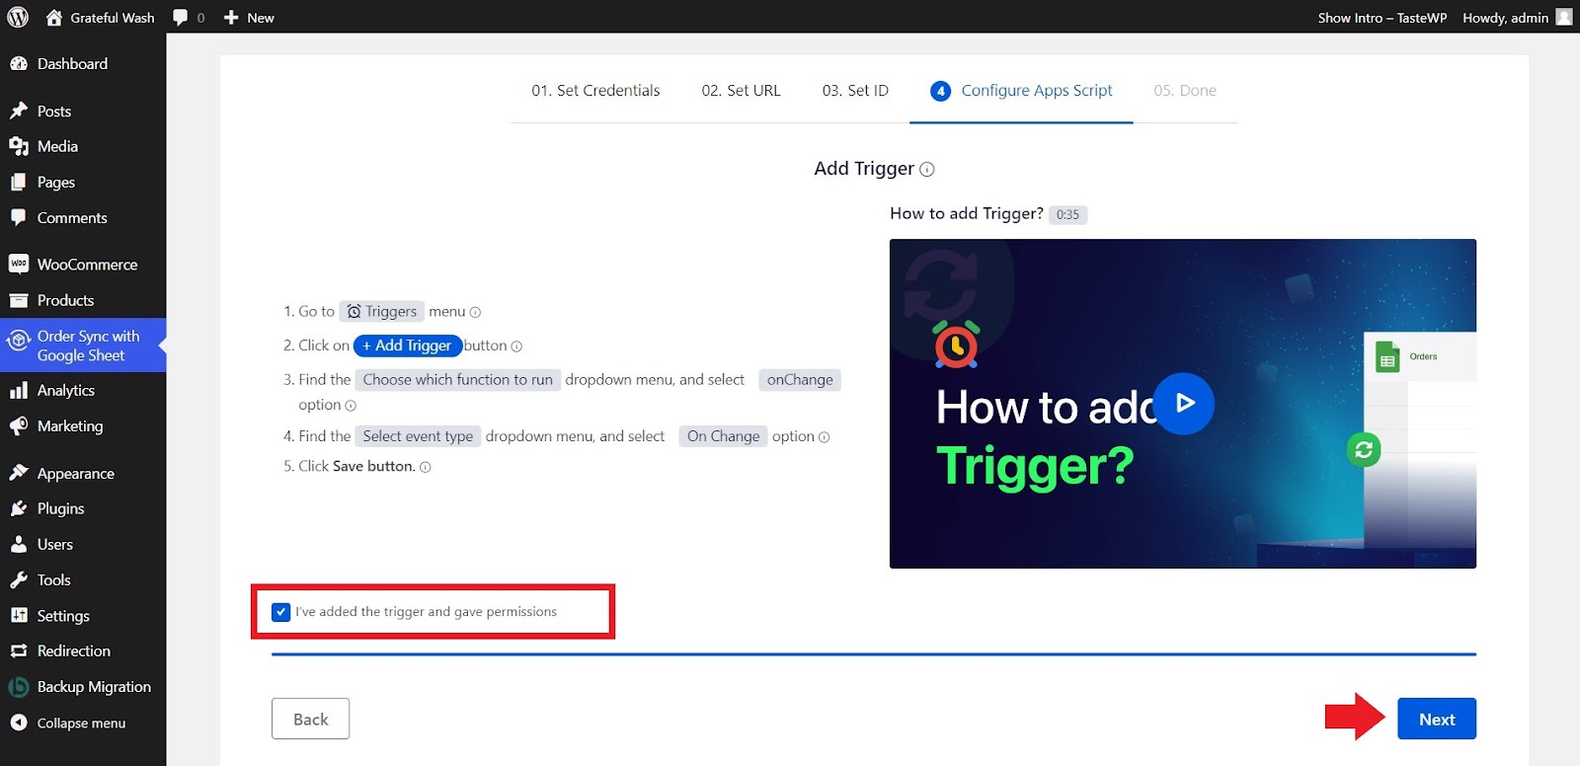Image resolution: width=1580 pixels, height=766 pixels.
Task: Click the Dashboard gauge icon
Action: click(x=19, y=63)
